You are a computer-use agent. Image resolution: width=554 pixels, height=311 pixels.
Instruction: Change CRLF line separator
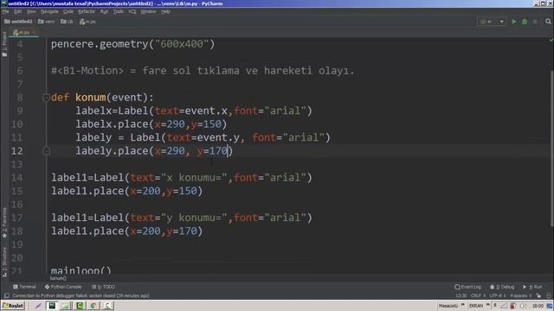point(478,295)
